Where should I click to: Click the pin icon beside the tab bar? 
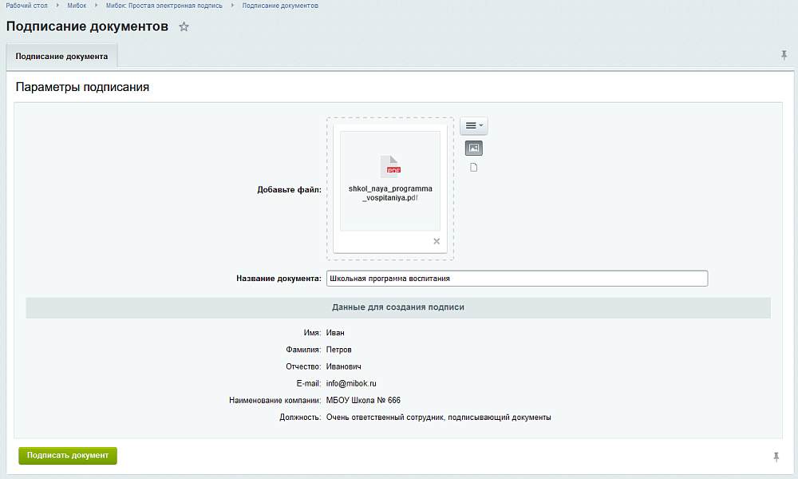784,55
